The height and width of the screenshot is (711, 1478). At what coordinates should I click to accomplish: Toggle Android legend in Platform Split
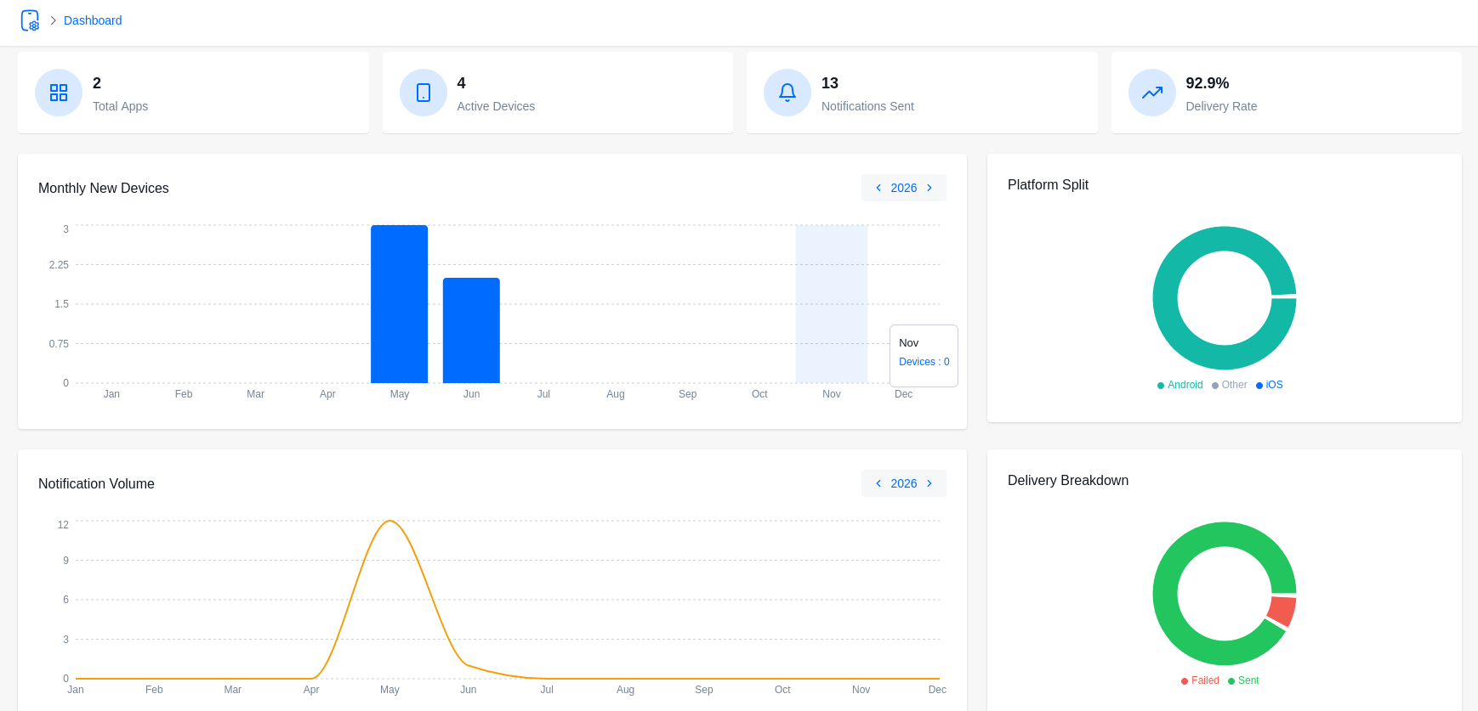point(1180,385)
